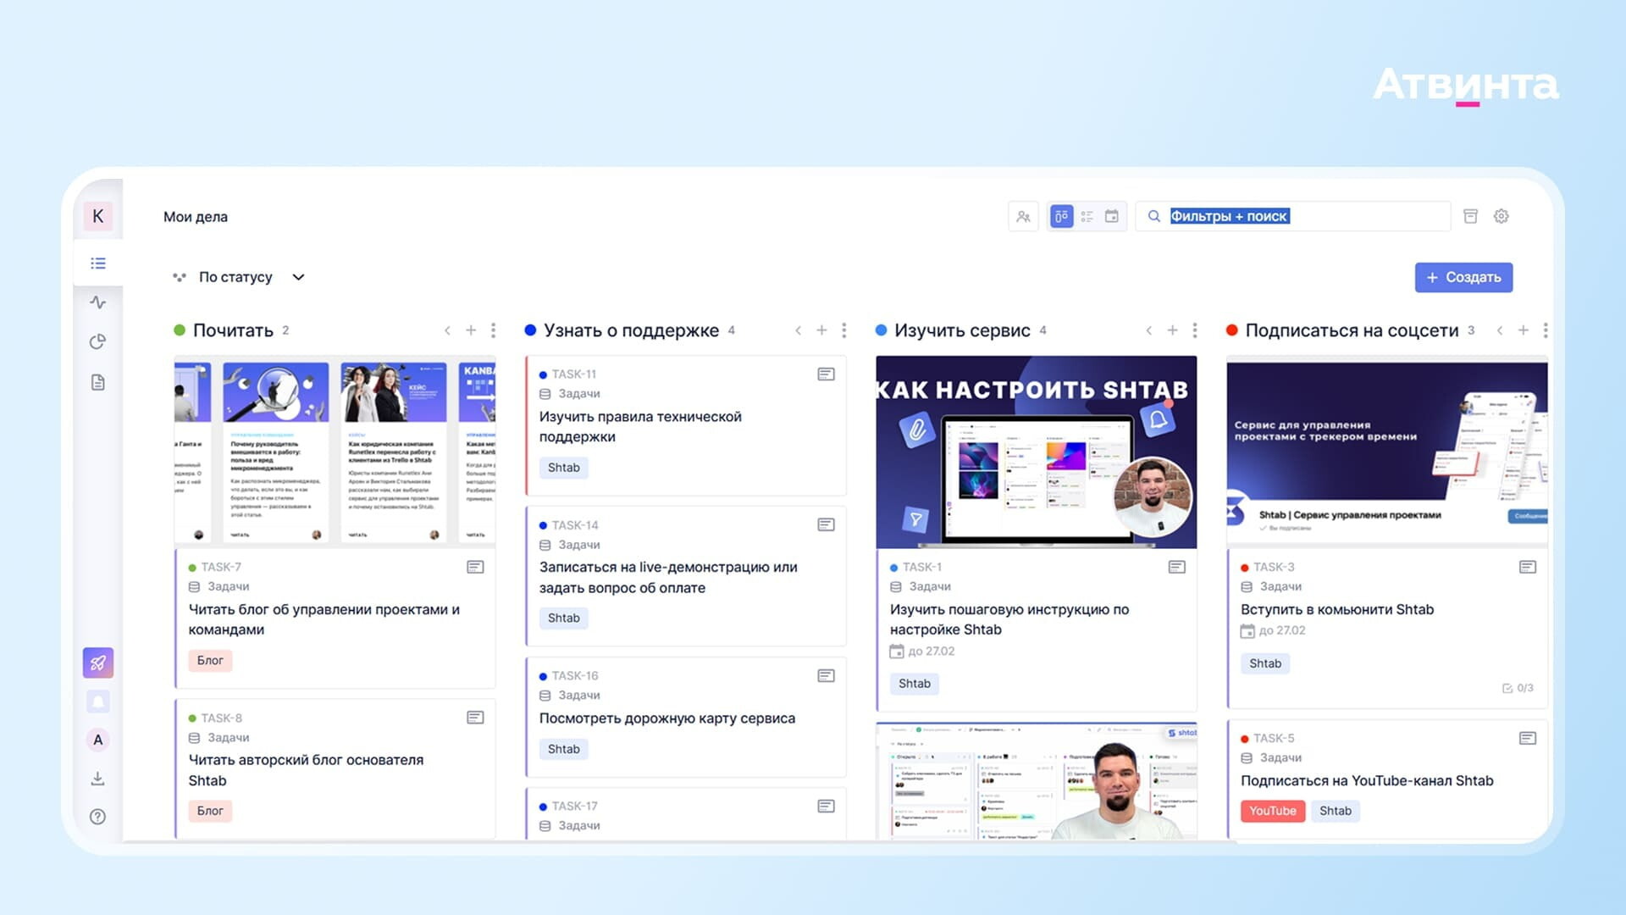Collapse the Подписаться на соцсети column

[1500, 330]
